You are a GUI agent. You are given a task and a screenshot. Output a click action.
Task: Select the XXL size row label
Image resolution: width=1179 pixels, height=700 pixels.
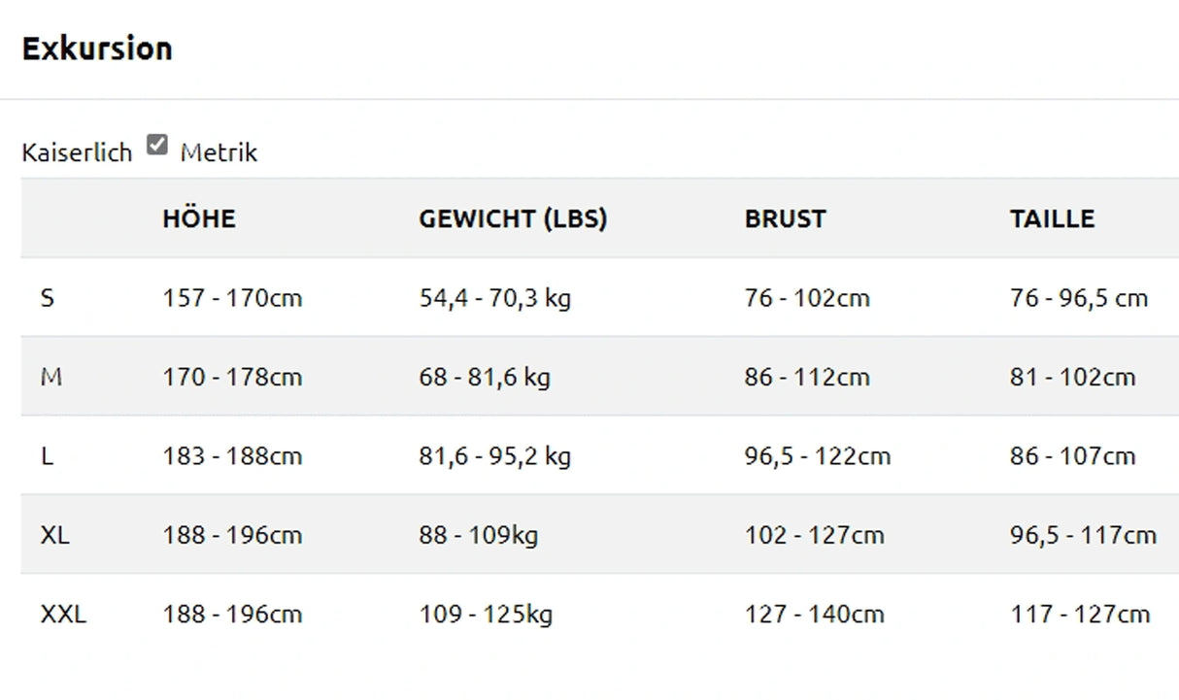pyautogui.click(x=63, y=614)
